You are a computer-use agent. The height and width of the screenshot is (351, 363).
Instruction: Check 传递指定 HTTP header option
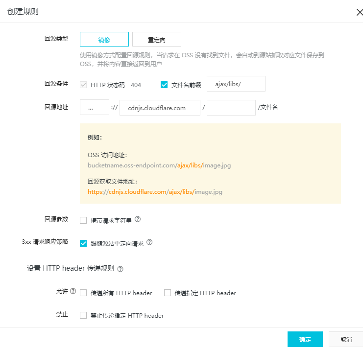coord(168,293)
